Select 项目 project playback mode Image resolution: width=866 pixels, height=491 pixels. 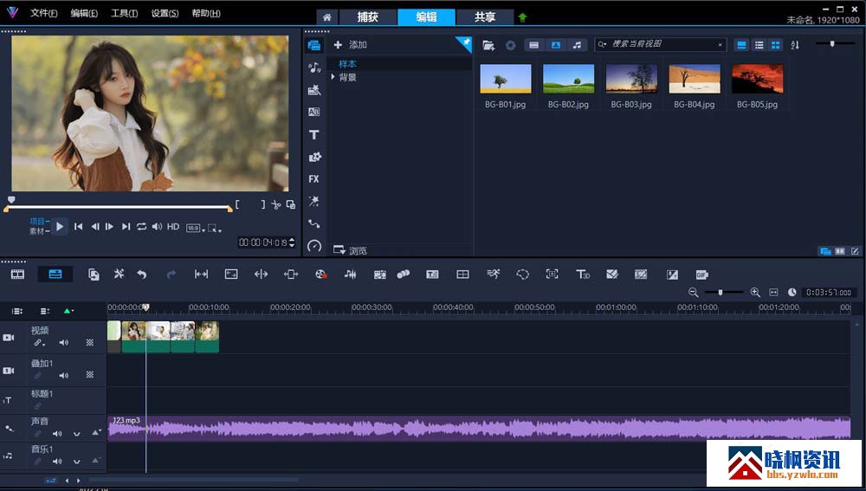(39, 222)
